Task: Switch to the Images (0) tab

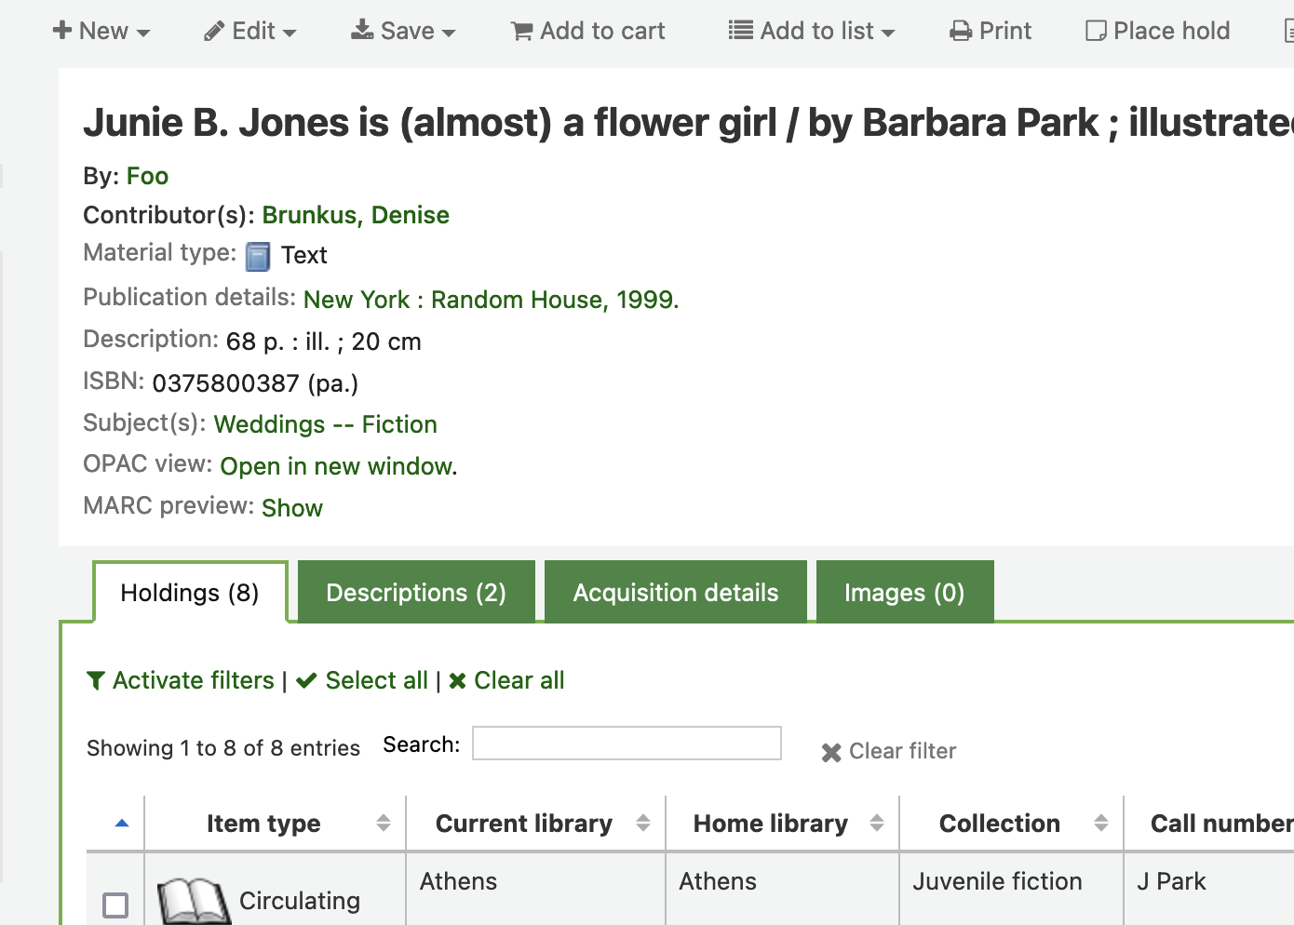Action: [x=904, y=593]
